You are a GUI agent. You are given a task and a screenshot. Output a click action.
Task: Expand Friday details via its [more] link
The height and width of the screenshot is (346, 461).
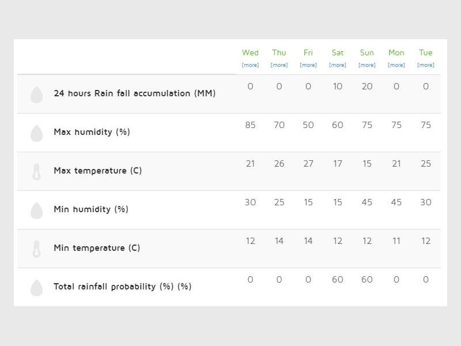308,65
